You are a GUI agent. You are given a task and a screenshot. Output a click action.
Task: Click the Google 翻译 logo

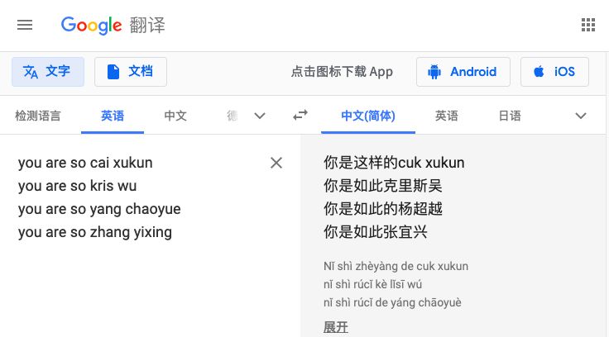(x=113, y=26)
